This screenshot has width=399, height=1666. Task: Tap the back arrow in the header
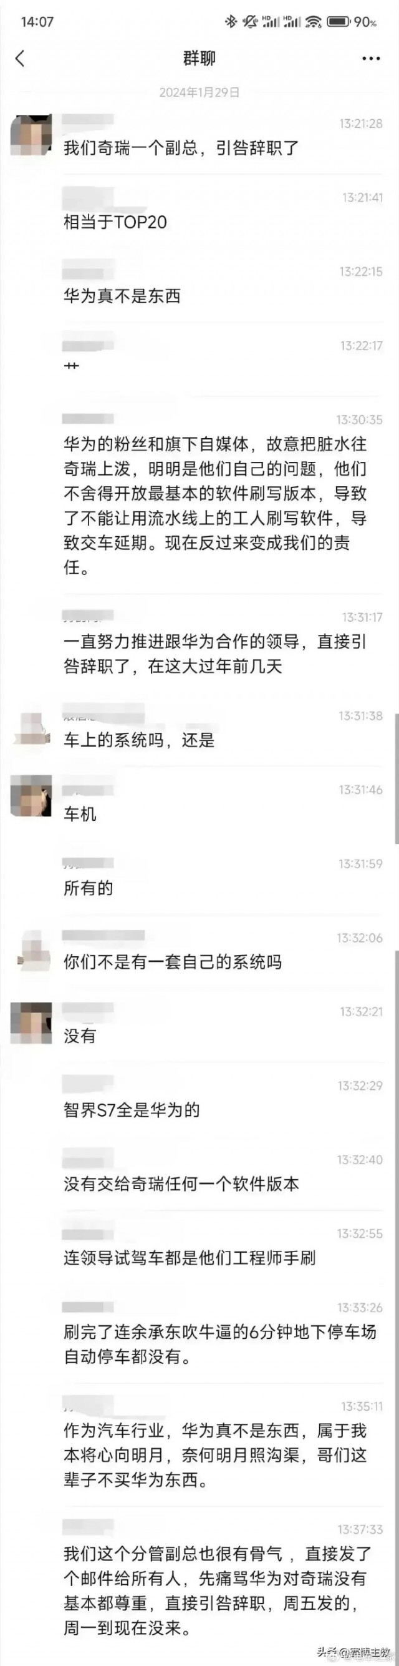20,58
